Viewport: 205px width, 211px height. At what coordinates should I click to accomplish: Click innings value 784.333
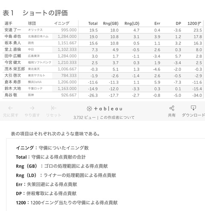point(69,76)
